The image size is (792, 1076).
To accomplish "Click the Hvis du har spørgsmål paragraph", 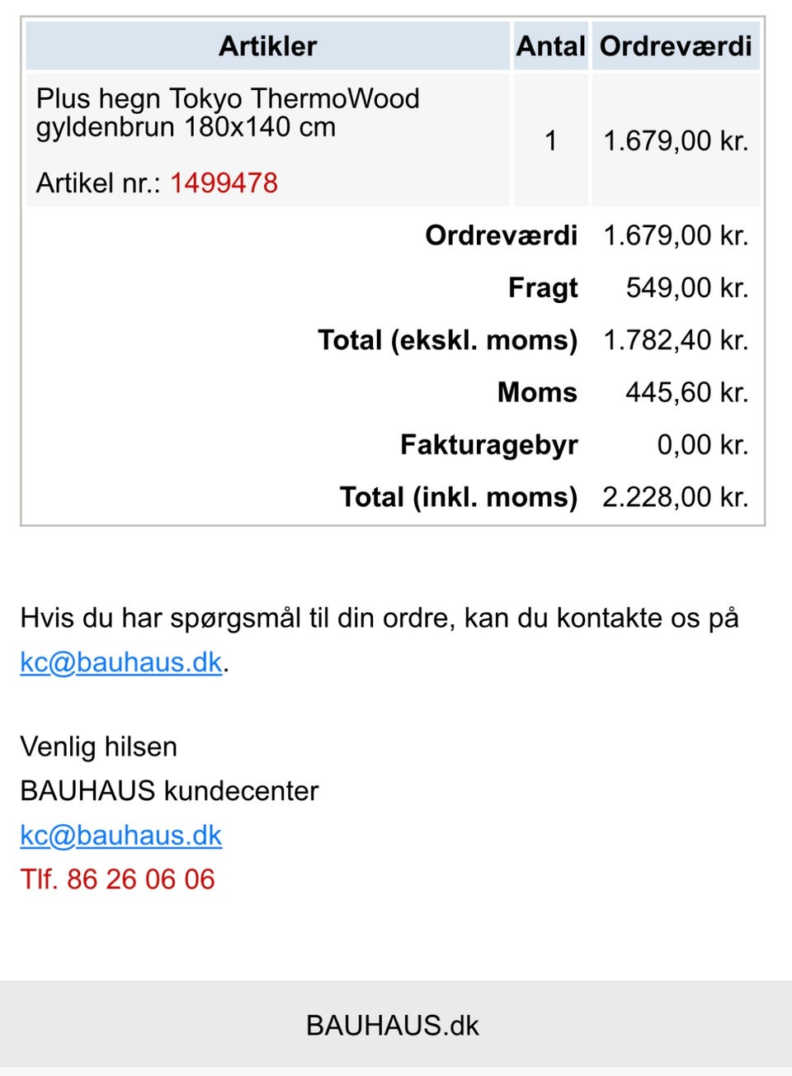I will point(379,618).
